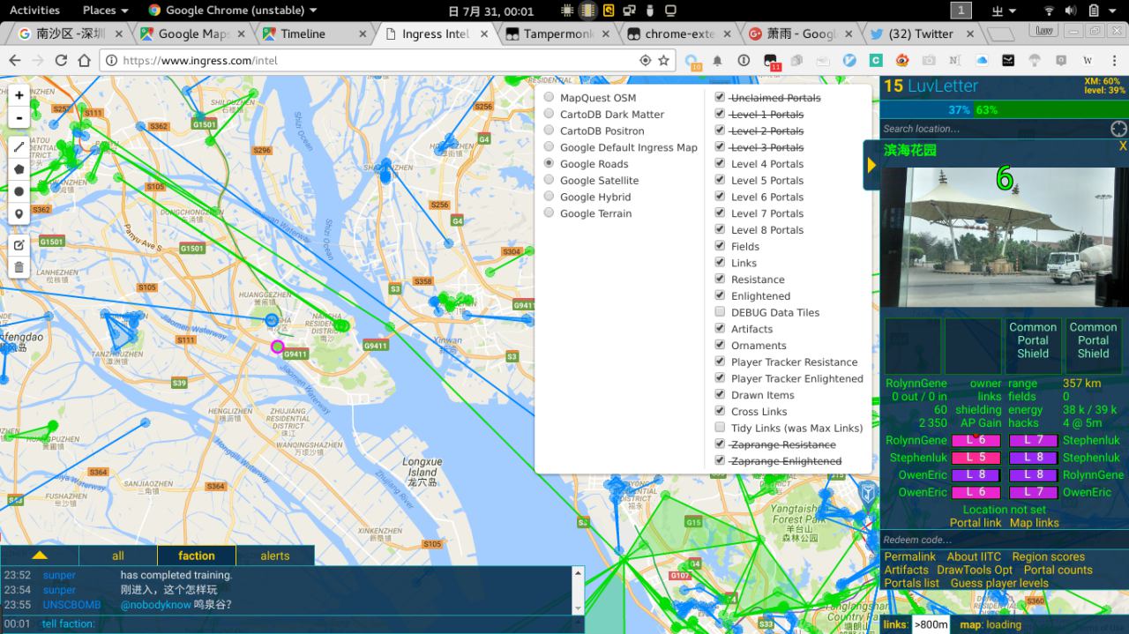This screenshot has width=1129, height=634.
Task: Enable the DEBUG Data Tiles checkbox
Action: 721,312
